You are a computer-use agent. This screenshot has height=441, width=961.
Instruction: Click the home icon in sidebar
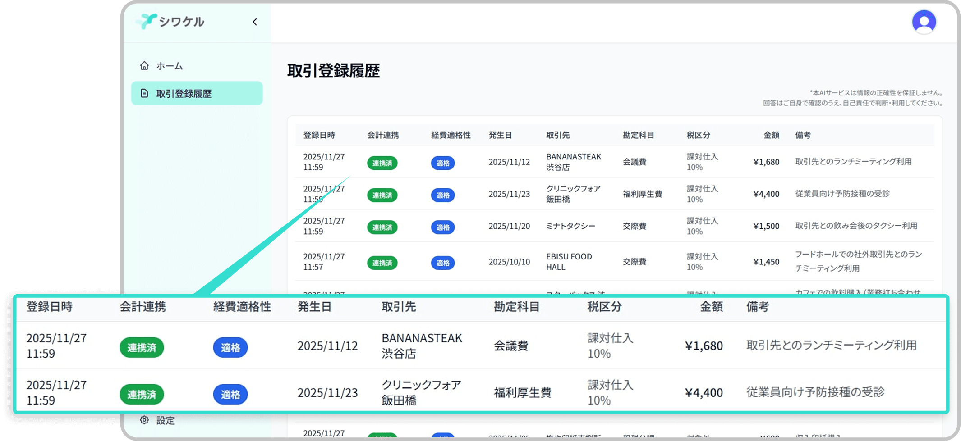(144, 66)
